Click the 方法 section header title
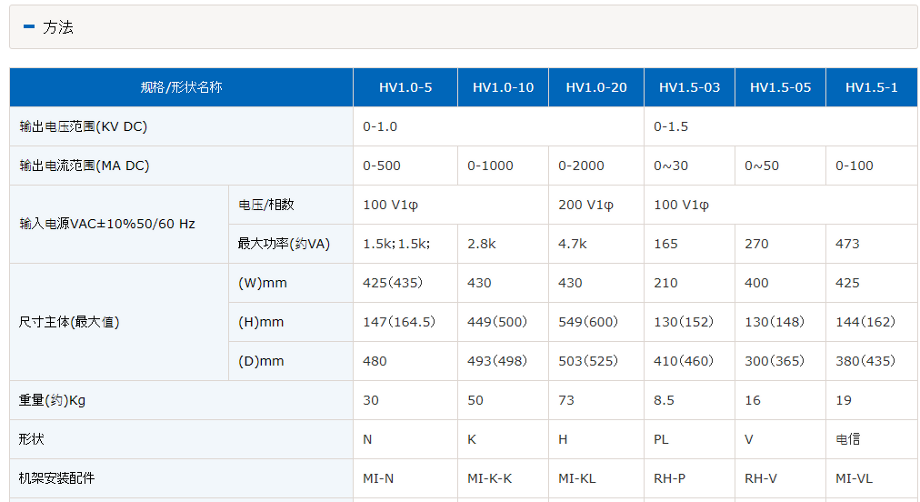 [58, 27]
